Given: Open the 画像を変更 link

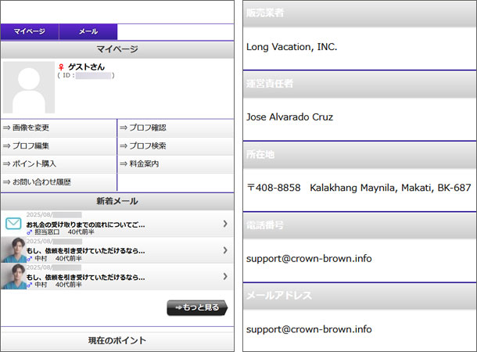Looking at the screenshot, I should (x=31, y=128).
